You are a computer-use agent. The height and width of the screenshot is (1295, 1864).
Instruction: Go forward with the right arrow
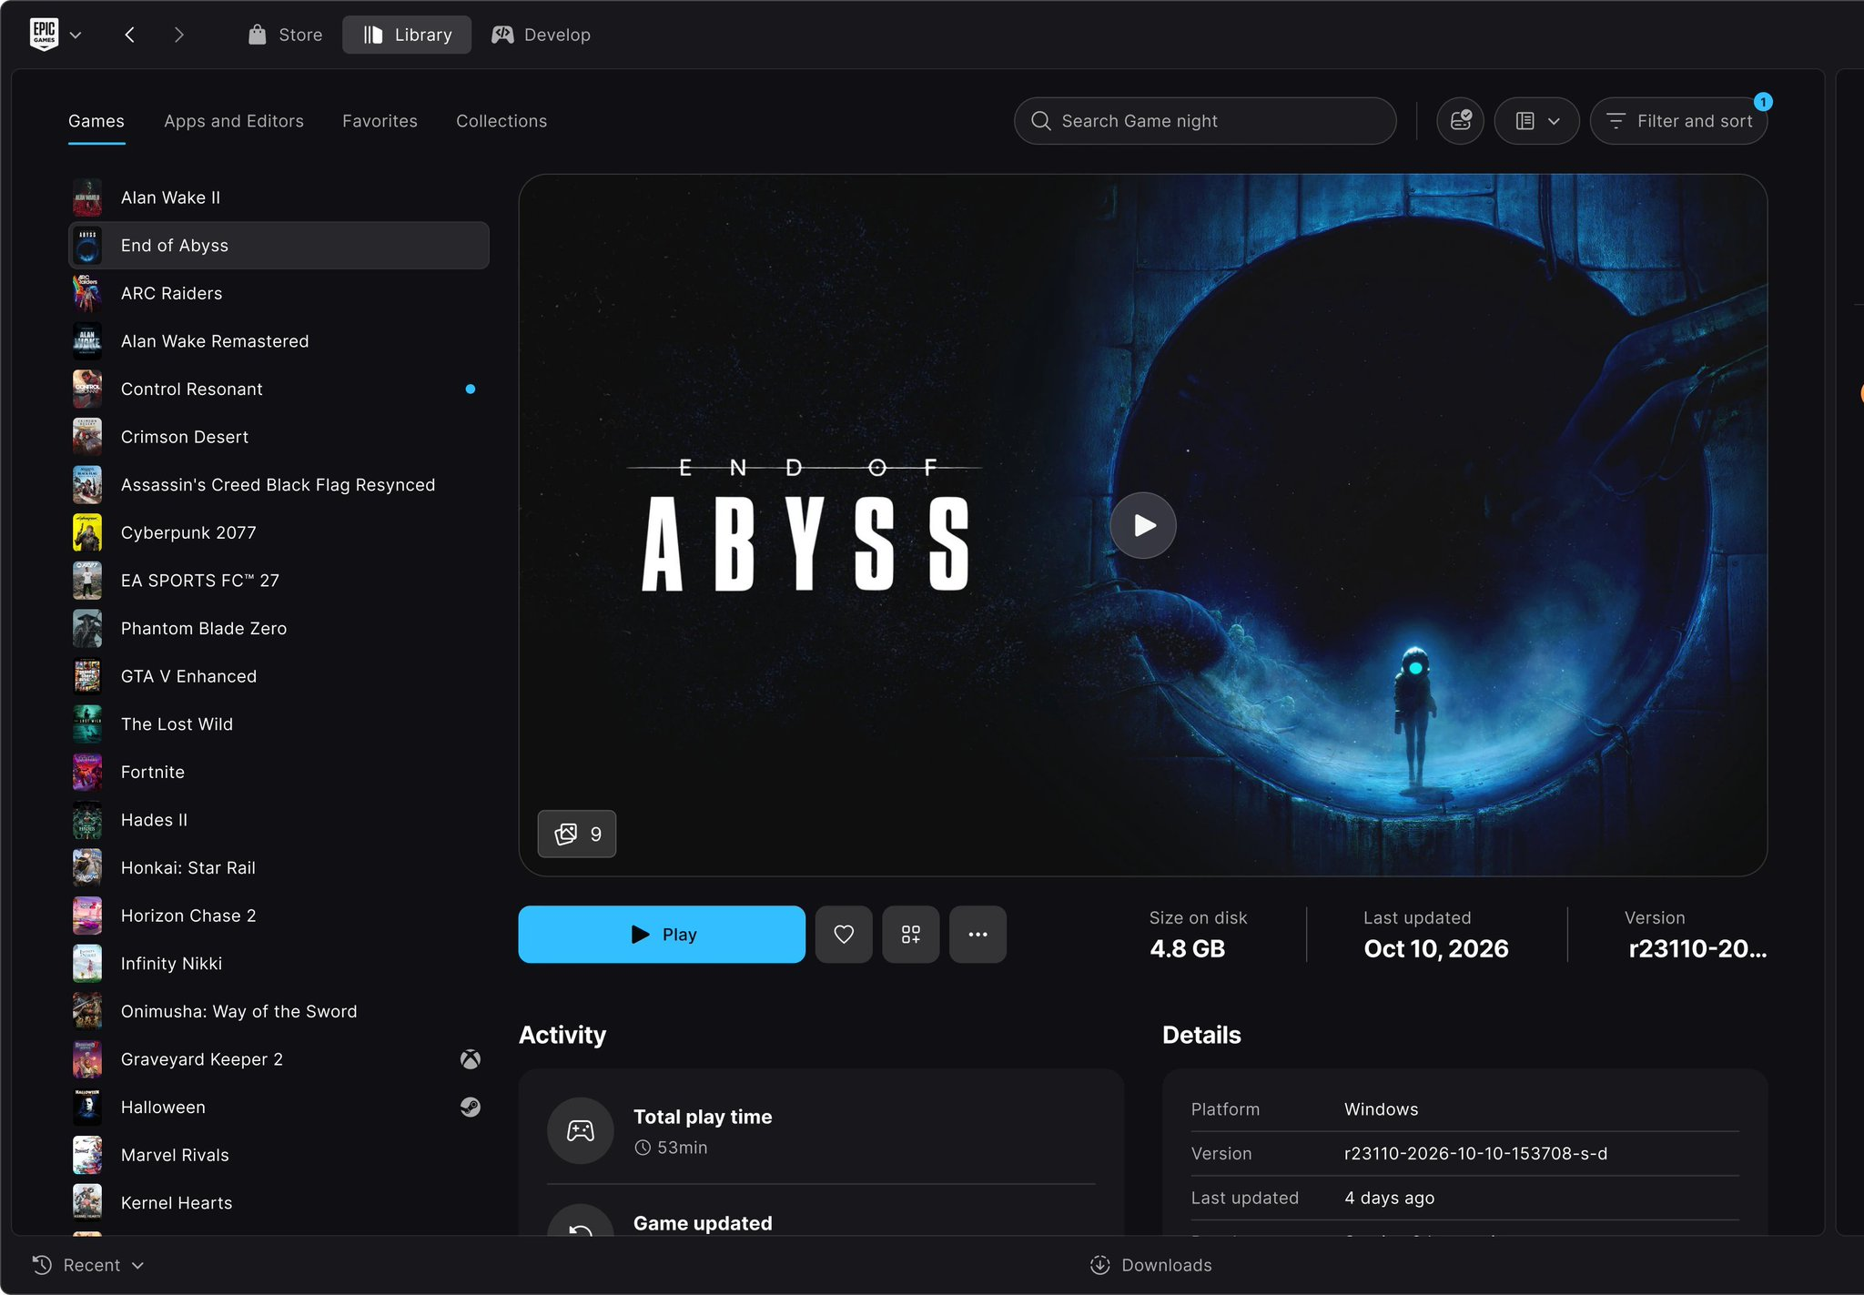[x=178, y=35]
